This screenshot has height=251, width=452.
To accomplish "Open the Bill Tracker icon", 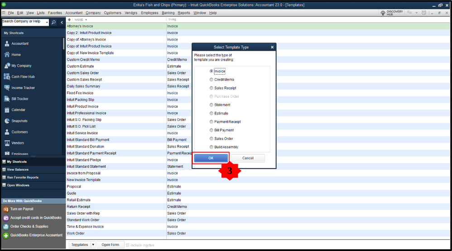I will coord(7,99).
